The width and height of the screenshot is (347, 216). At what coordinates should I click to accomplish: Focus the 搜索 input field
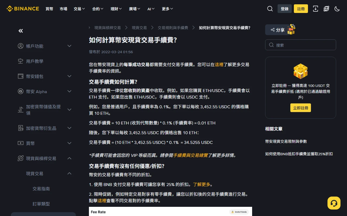point(301,45)
